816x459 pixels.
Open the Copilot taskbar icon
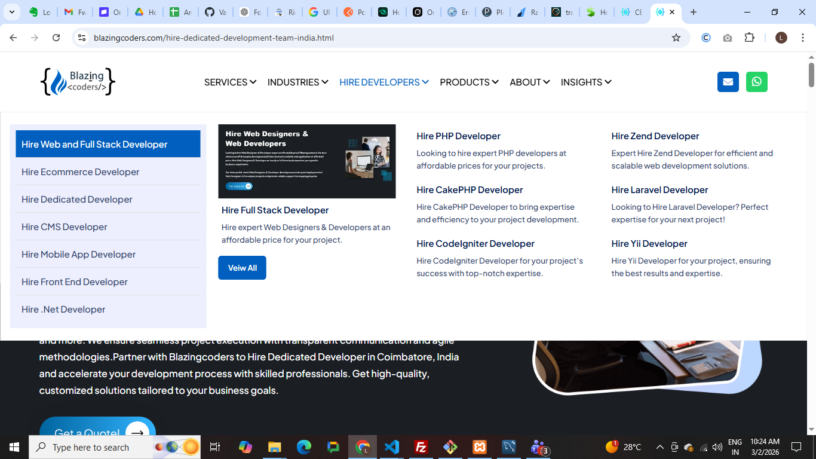246,447
